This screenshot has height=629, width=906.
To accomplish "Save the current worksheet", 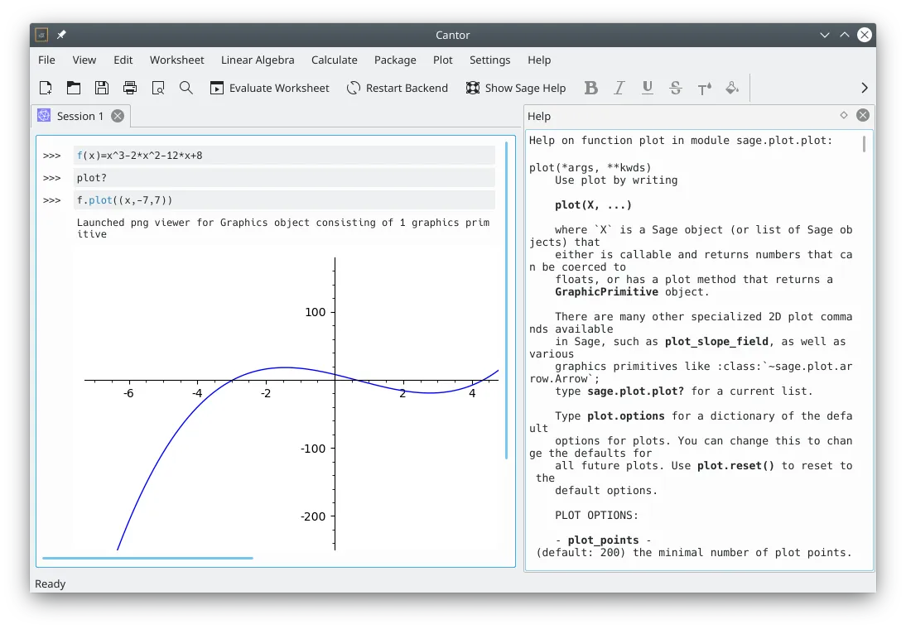I will [101, 88].
